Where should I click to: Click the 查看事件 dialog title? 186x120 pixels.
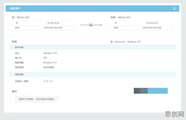pos(15,8)
